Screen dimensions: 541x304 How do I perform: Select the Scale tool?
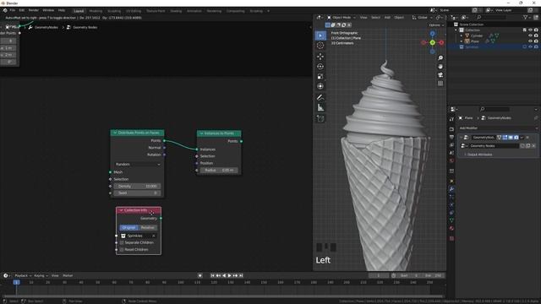(320, 77)
